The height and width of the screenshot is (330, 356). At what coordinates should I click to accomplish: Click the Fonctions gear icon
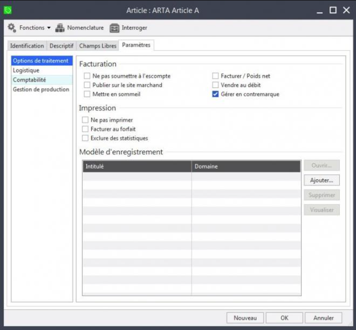(x=12, y=28)
